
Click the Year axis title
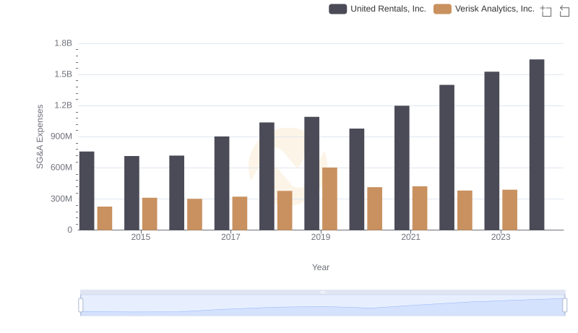pyautogui.click(x=321, y=267)
